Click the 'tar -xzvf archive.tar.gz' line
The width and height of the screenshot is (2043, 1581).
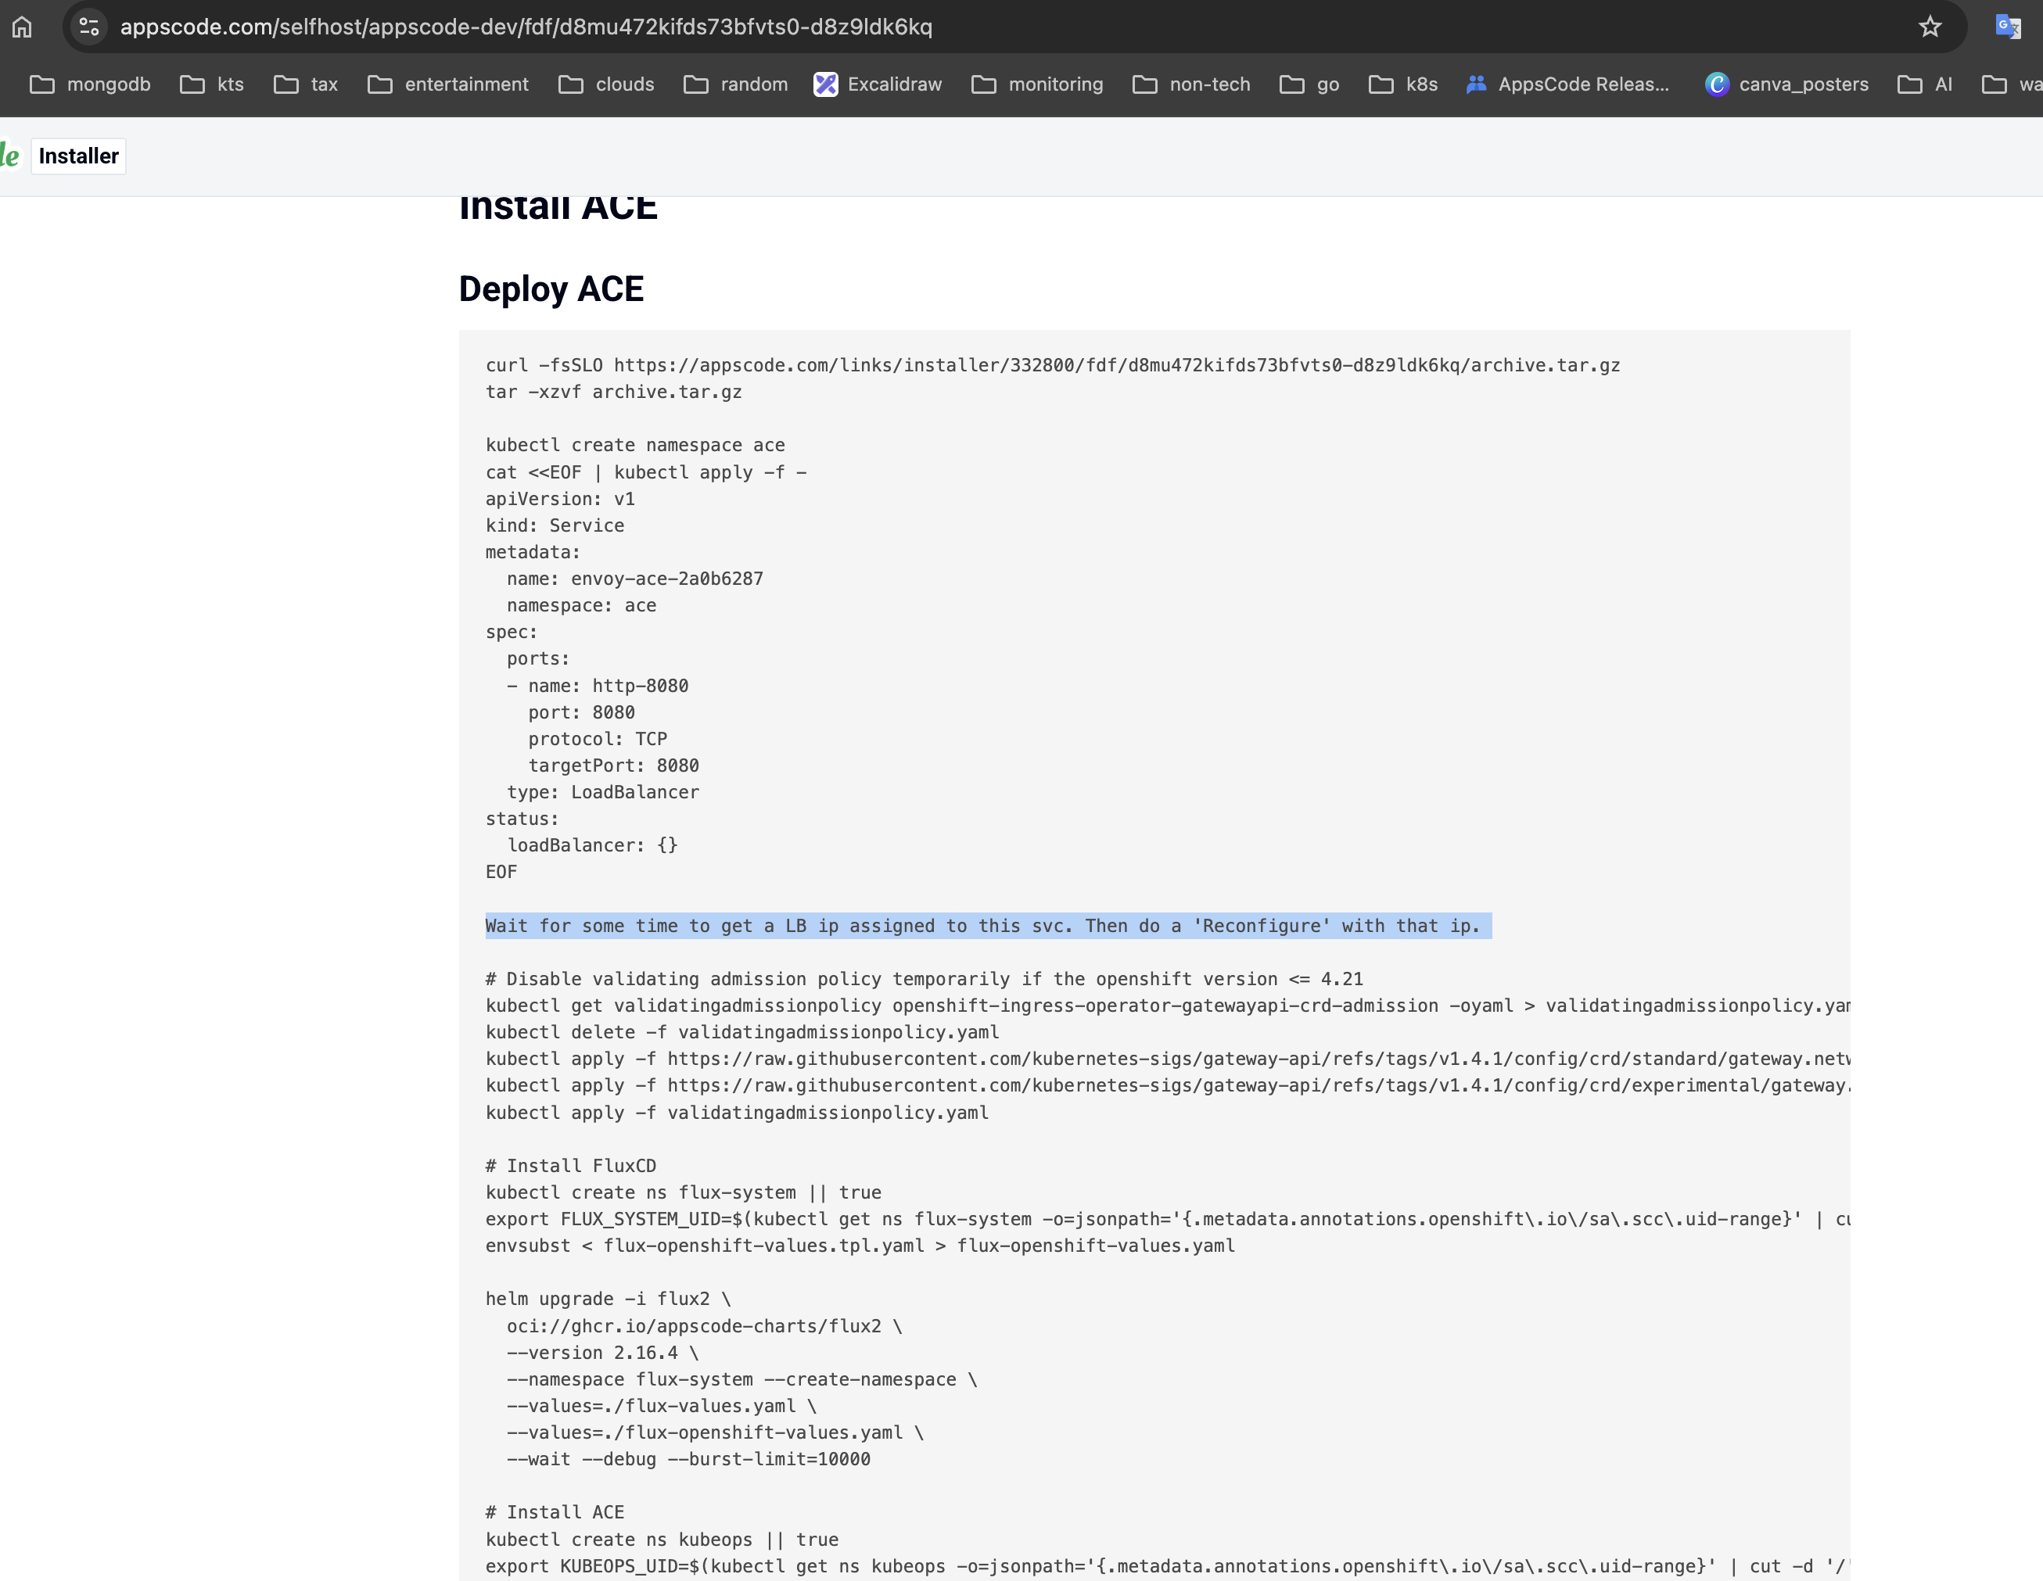tap(614, 392)
